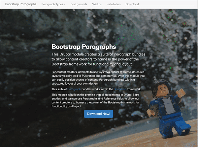Click the paragraph starting 'This module is built'

coord(95,100)
